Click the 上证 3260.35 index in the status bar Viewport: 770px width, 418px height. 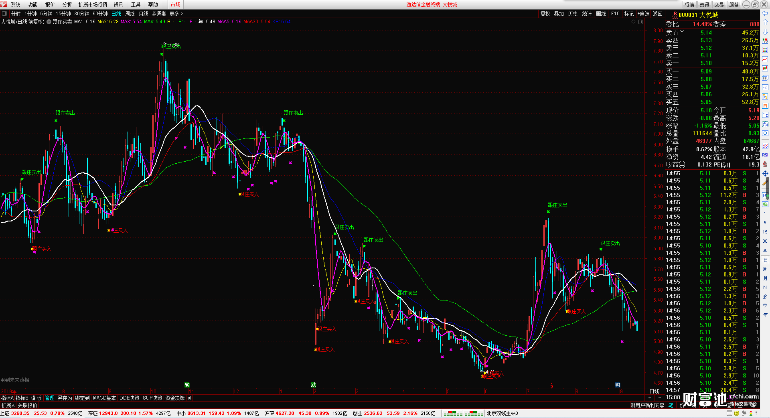pos(15,413)
